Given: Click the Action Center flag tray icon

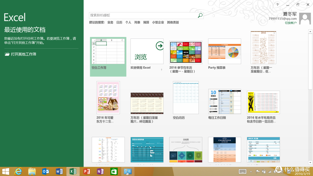Looking at the screenshot, I should click(258, 171).
